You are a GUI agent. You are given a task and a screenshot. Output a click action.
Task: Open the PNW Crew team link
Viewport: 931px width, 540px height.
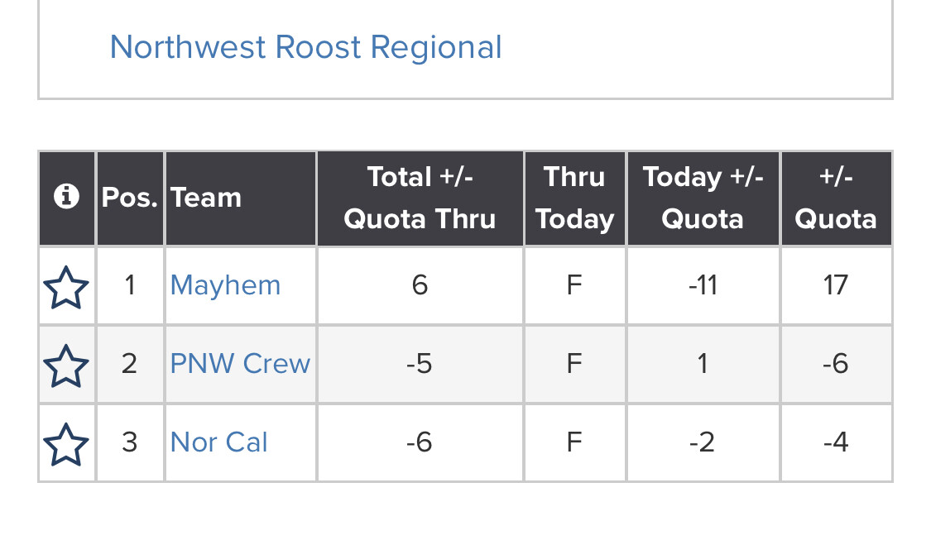[x=240, y=364]
